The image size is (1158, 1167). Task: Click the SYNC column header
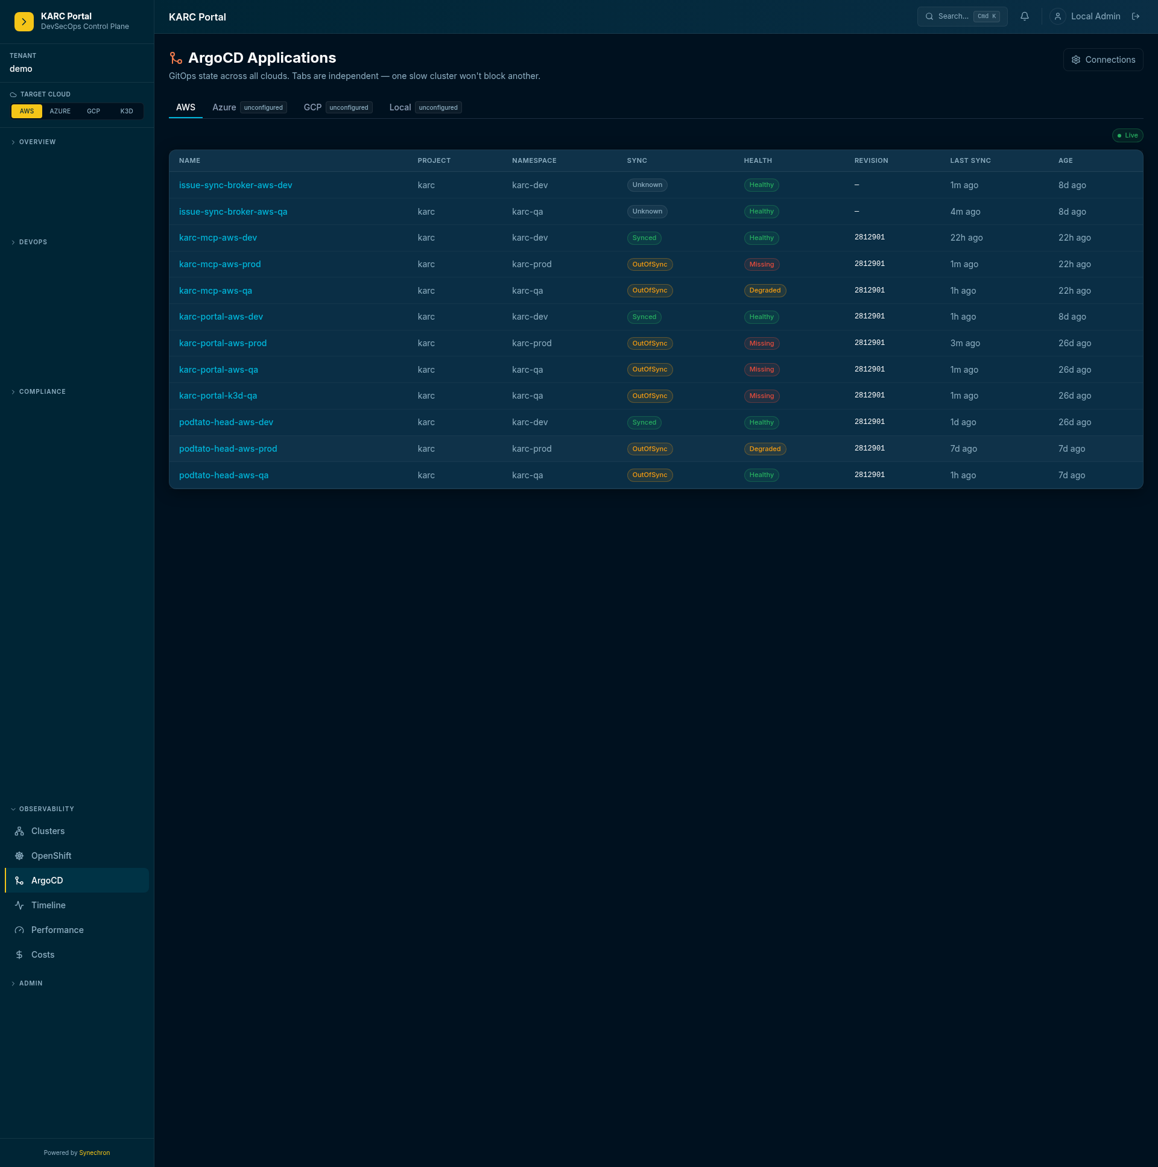click(x=637, y=160)
